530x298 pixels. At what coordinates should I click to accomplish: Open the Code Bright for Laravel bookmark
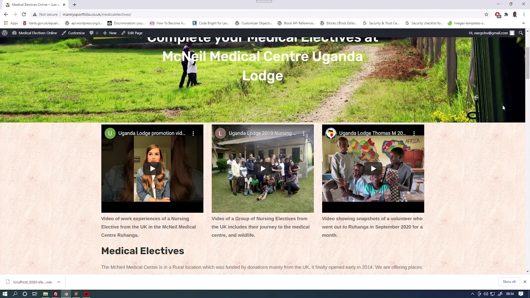tap(211, 23)
